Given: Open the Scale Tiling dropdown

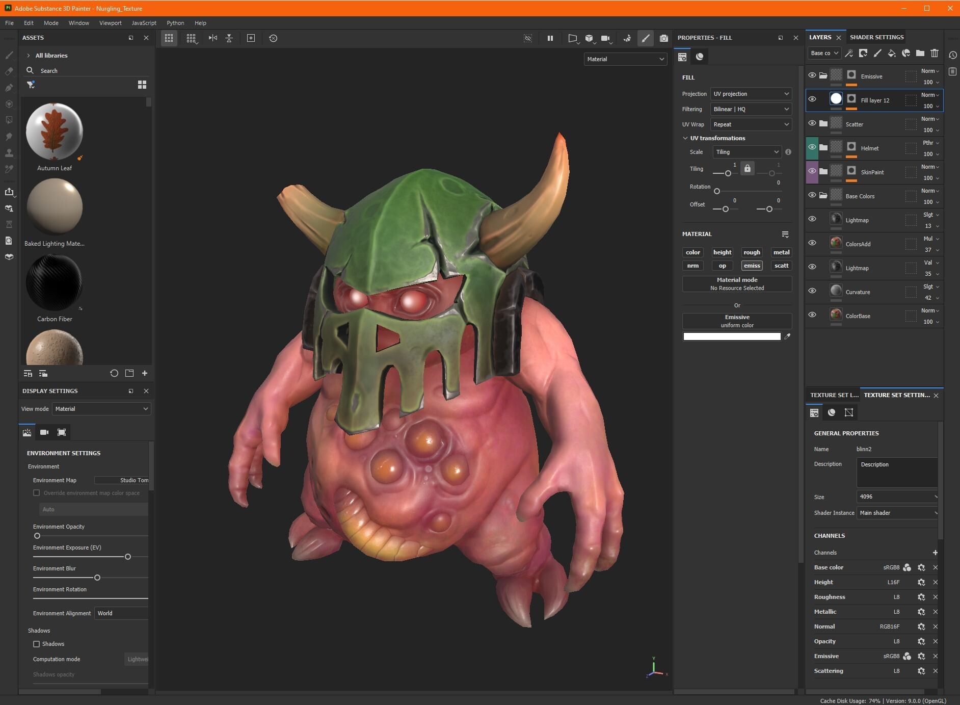Looking at the screenshot, I should point(747,152).
